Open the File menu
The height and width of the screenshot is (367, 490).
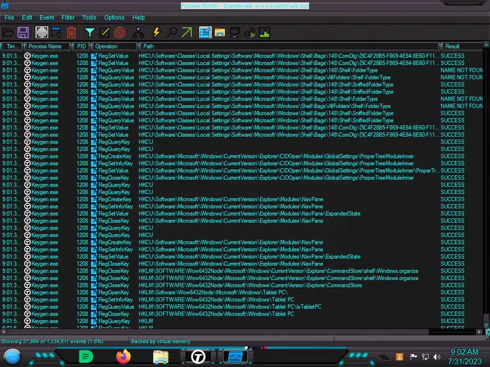(9, 18)
